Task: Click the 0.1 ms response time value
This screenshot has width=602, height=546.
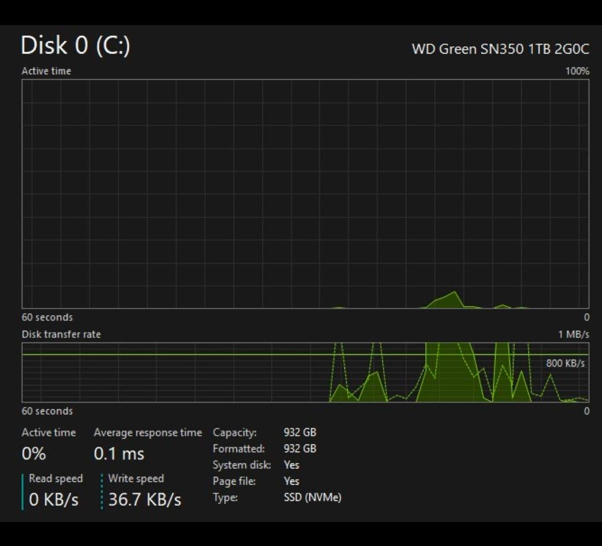Action: coord(119,454)
